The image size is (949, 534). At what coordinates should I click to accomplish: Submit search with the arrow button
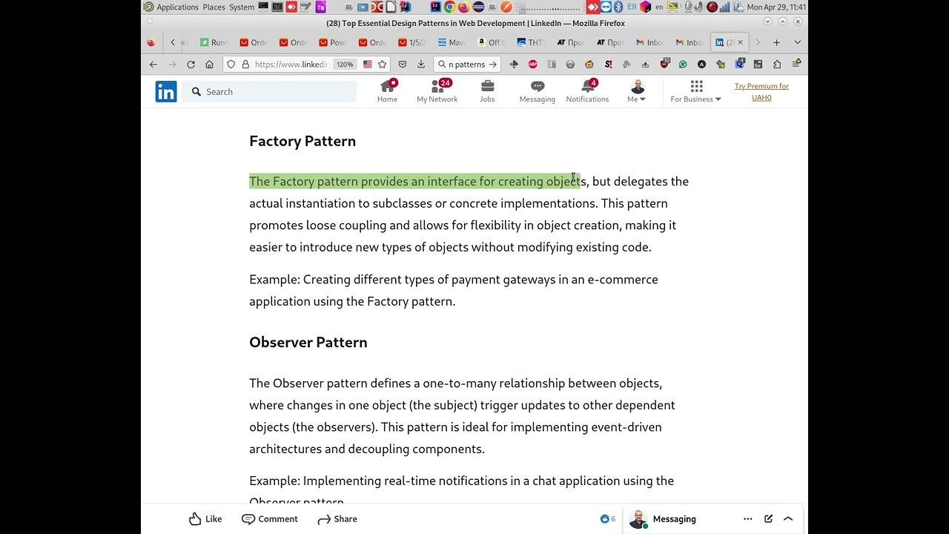coord(492,65)
